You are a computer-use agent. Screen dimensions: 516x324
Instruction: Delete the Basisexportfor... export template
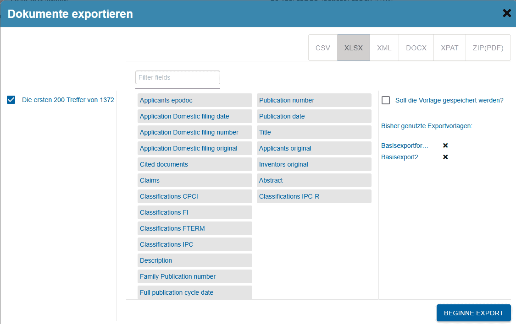(444, 146)
